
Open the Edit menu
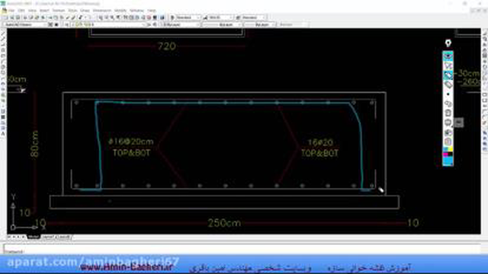click(x=21, y=11)
